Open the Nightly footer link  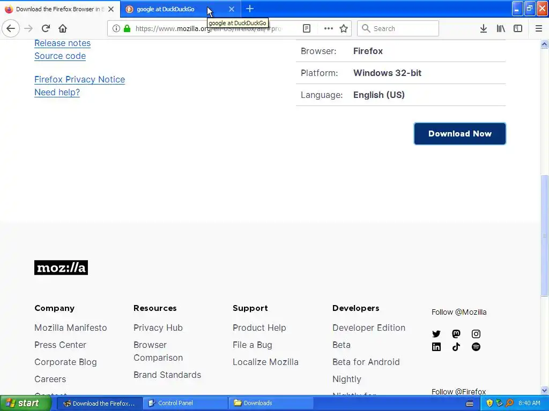[x=347, y=379]
